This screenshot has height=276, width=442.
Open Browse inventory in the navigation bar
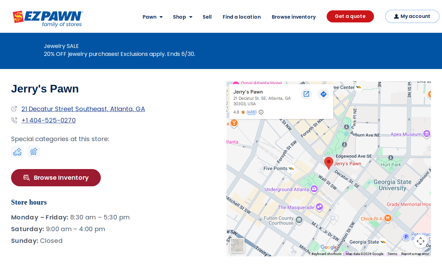click(294, 17)
